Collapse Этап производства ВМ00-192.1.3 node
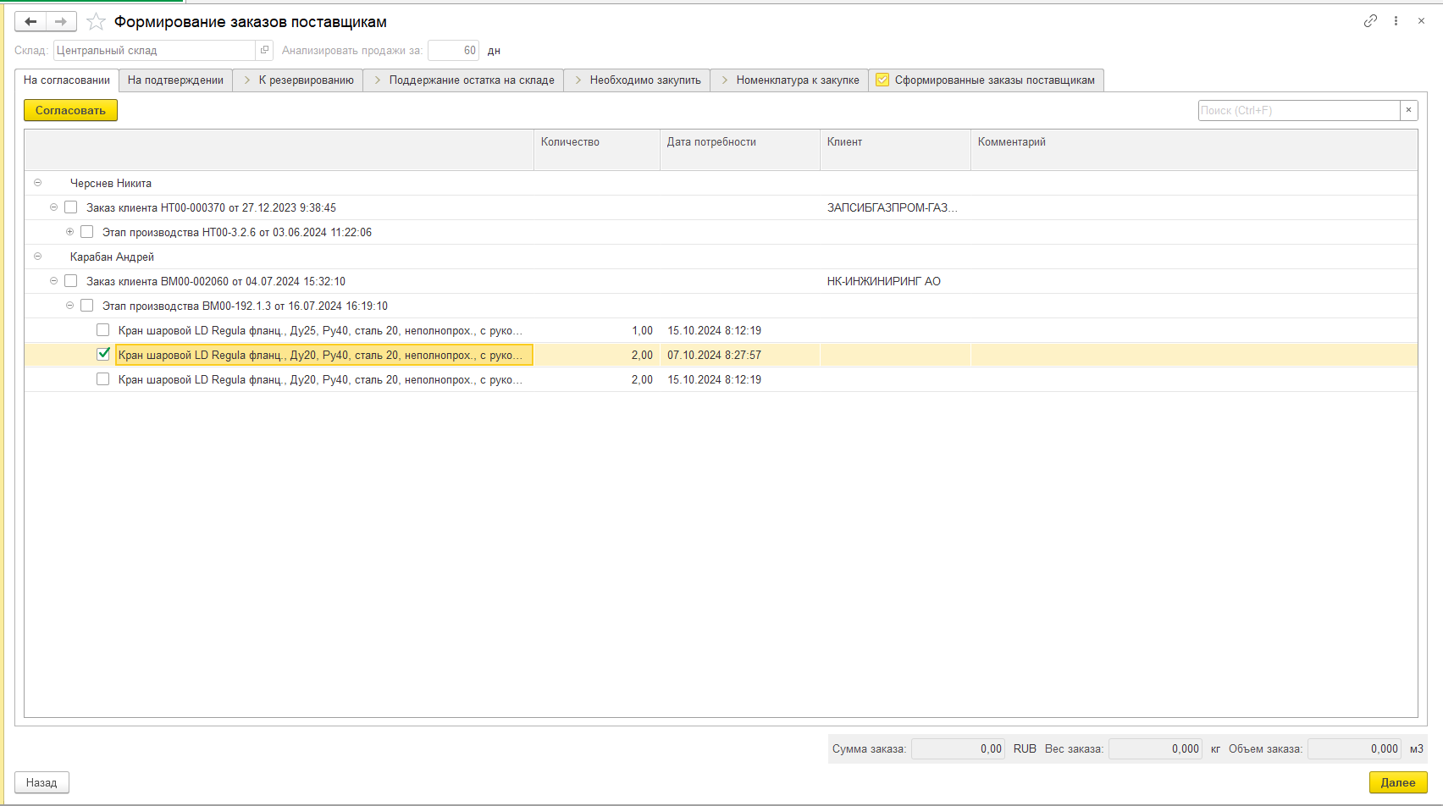 (69, 306)
